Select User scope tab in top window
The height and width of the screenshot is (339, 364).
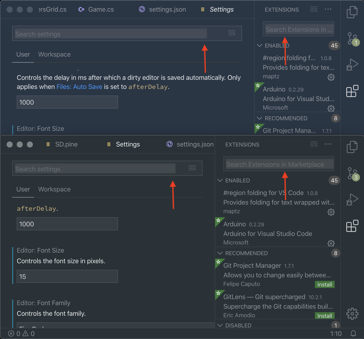coord(23,55)
